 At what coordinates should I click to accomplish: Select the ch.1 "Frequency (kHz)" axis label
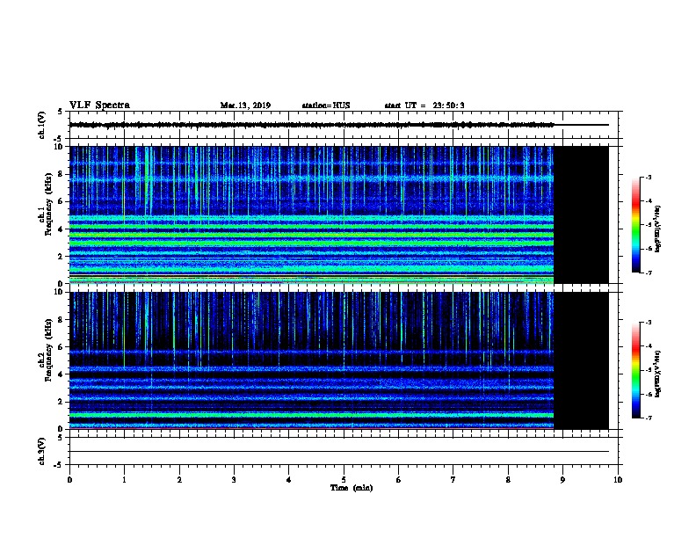[48, 204]
